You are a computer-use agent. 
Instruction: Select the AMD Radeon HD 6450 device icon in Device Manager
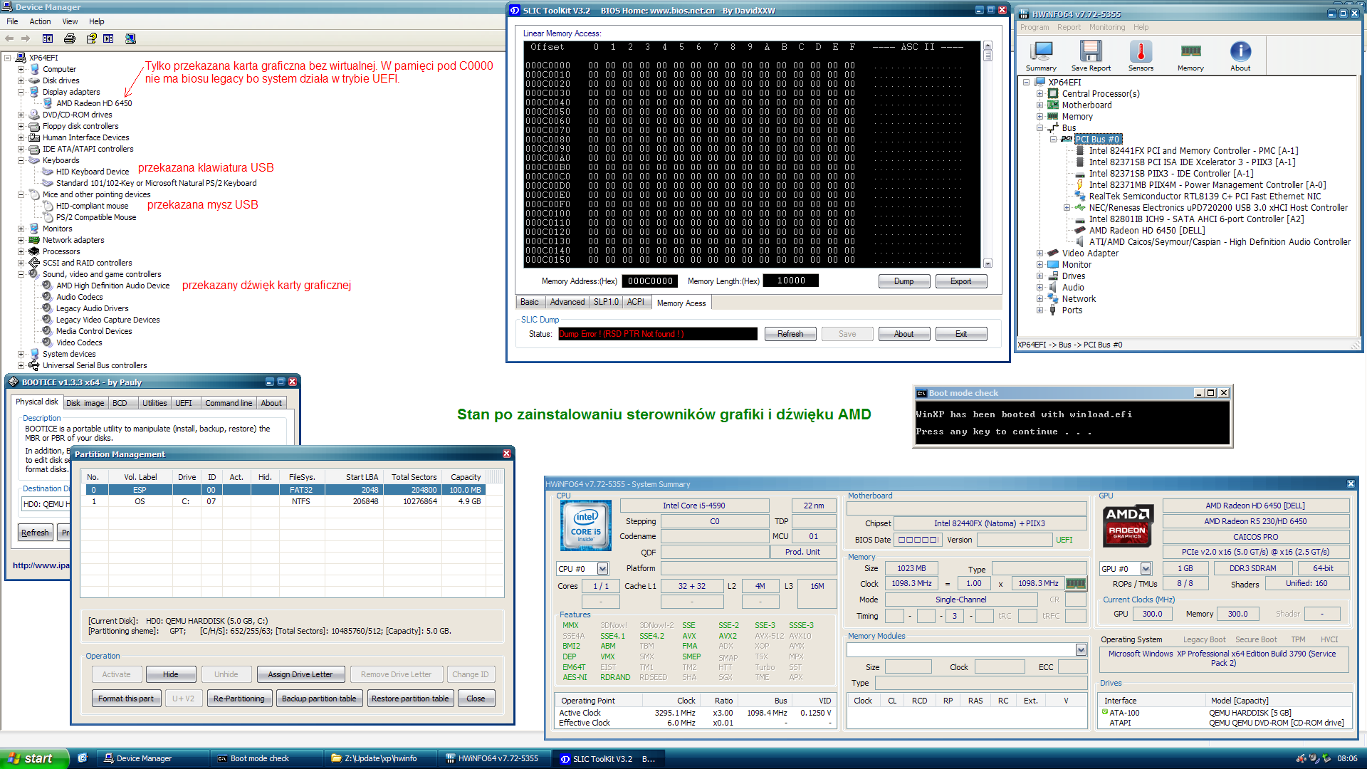point(48,103)
